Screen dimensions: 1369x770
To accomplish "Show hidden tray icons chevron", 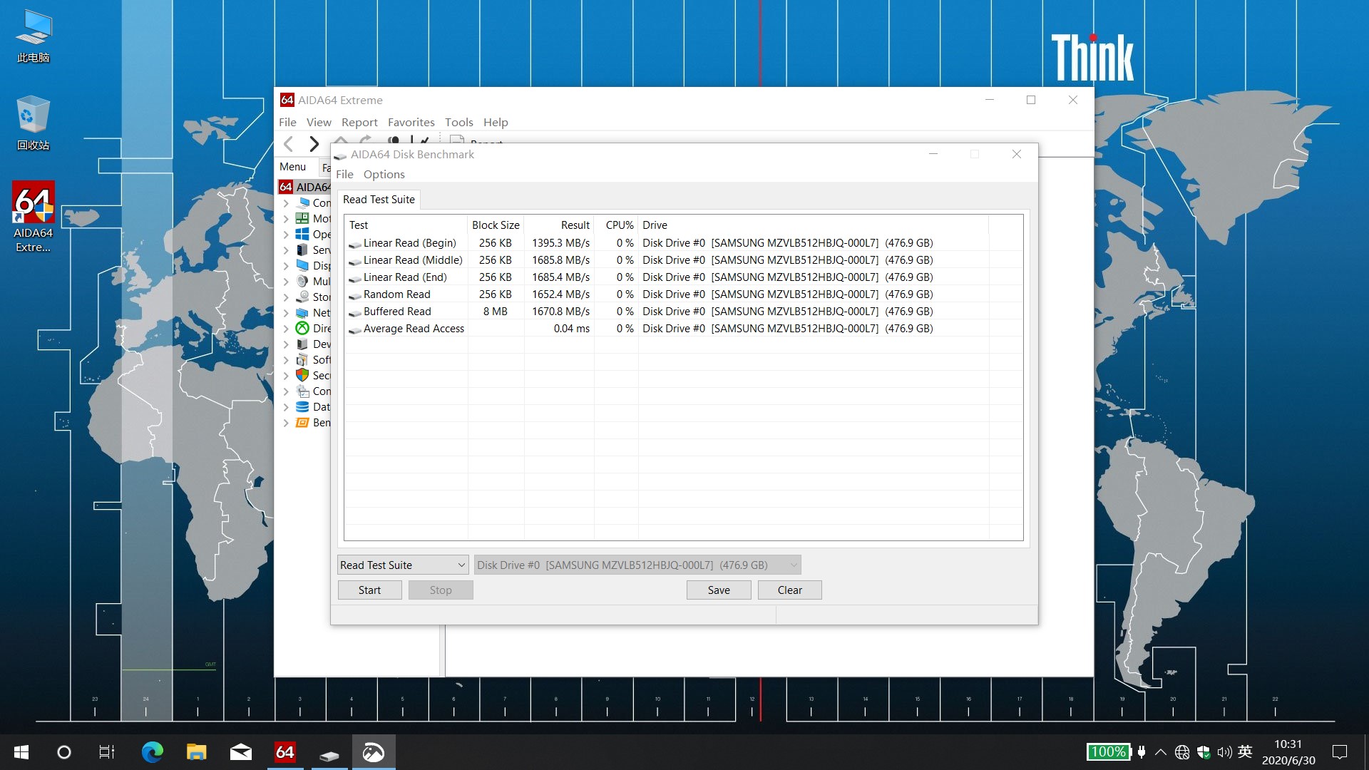I will (x=1161, y=752).
